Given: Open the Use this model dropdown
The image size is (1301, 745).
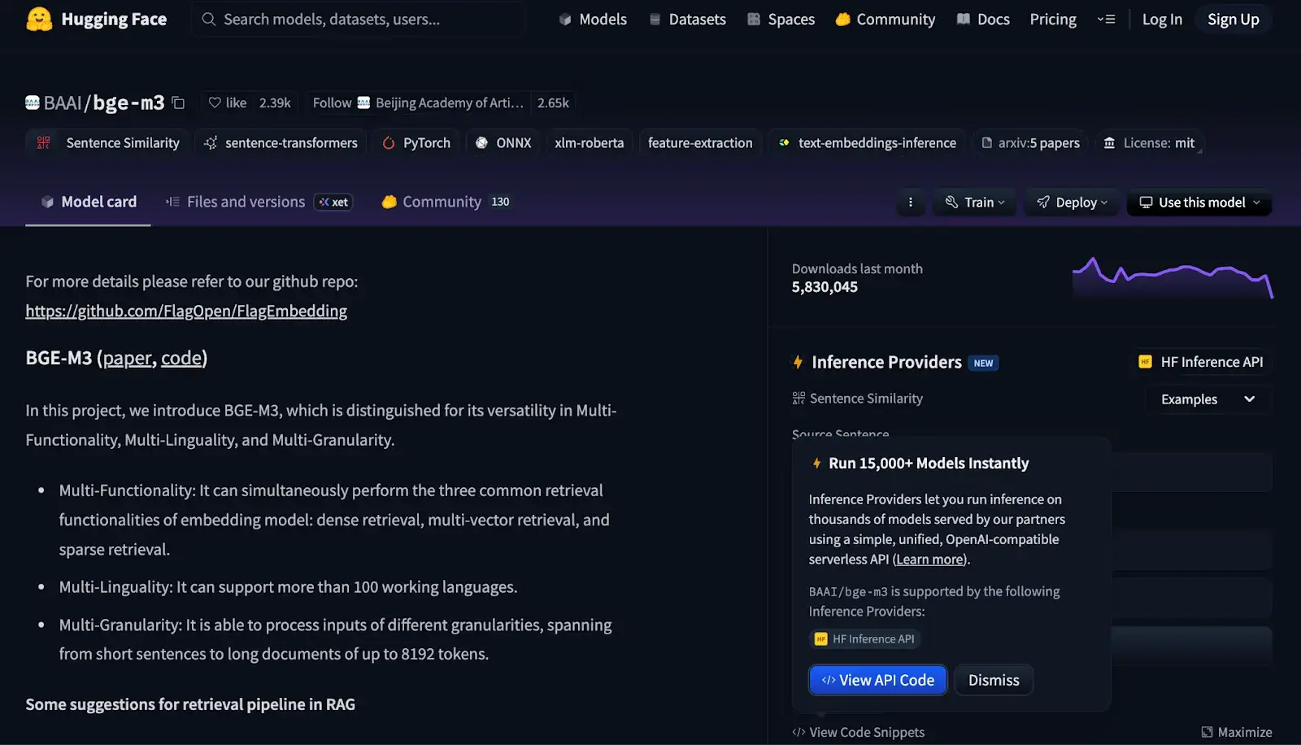Looking at the screenshot, I should pyautogui.click(x=1199, y=203).
